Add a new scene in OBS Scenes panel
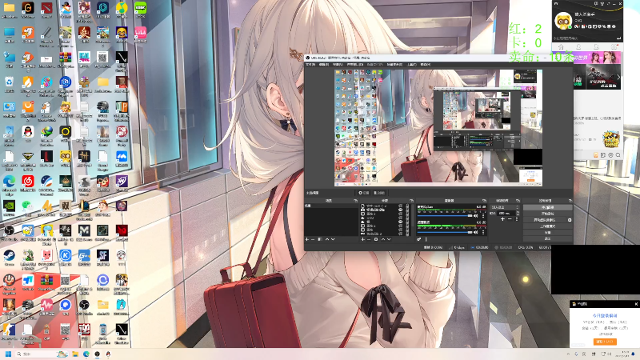The height and width of the screenshot is (360, 640). [307, 239]
